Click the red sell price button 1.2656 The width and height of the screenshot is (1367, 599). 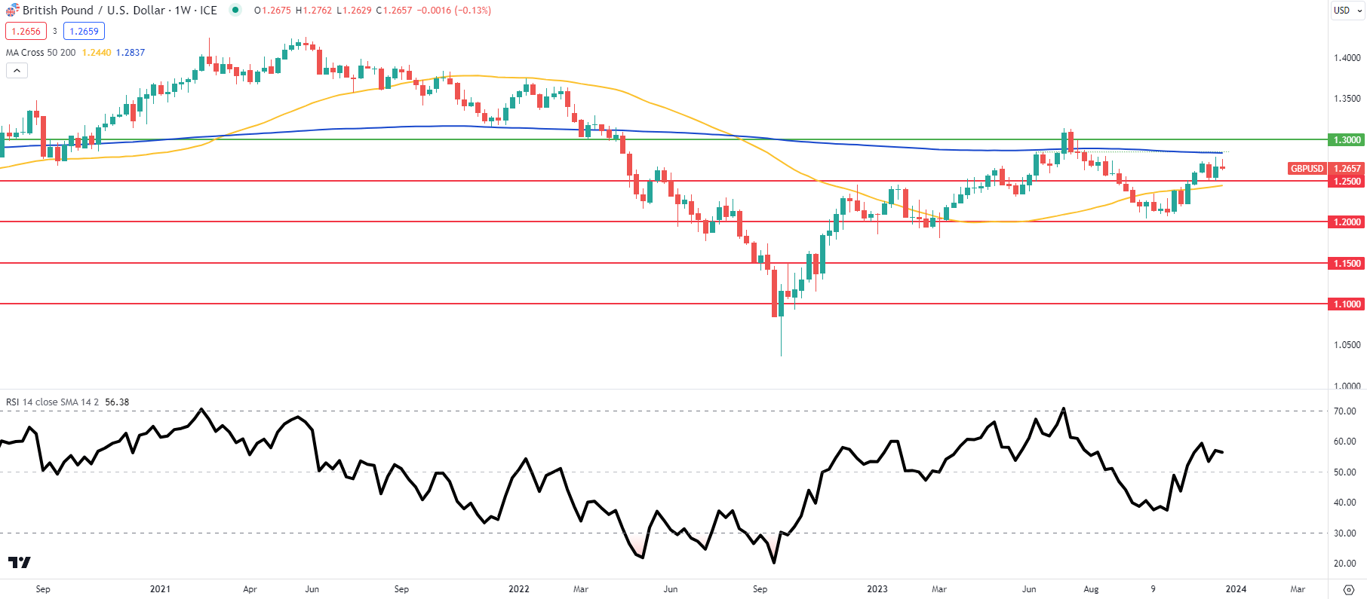26,32
